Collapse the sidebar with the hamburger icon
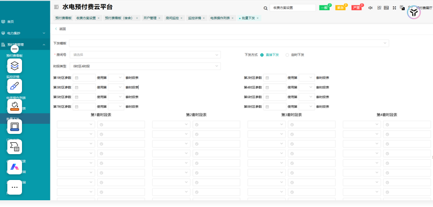 tap(56, 7)
